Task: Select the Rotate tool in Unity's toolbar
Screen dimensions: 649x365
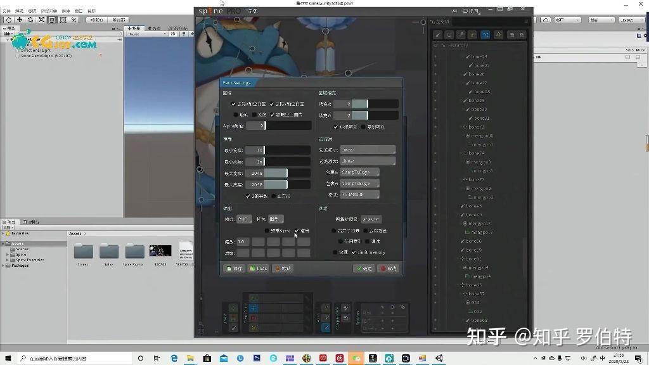Action: (30, 20)
